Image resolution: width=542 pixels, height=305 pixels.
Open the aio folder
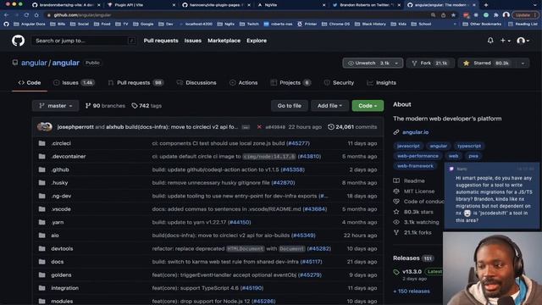55,236
